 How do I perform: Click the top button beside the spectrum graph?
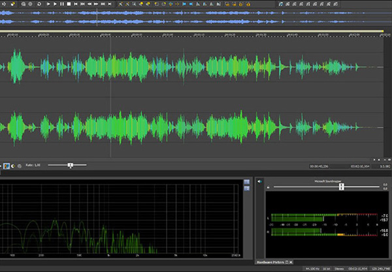point(246,182)
